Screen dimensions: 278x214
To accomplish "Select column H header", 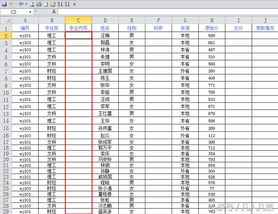I will (212, 20).
